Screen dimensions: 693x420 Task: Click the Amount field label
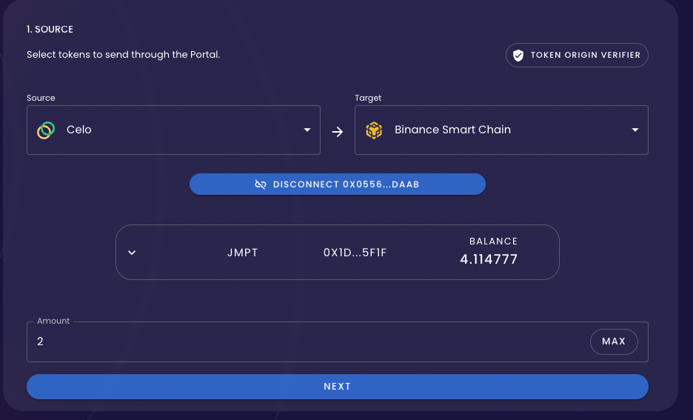pos(53,321)
